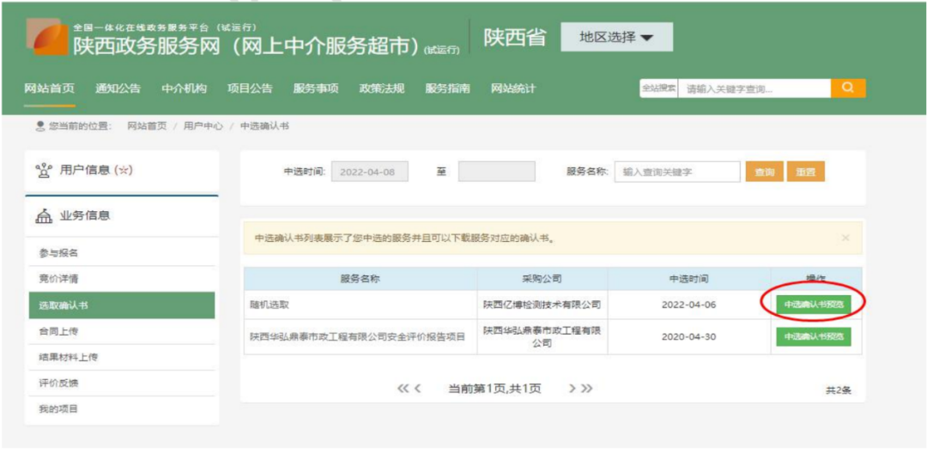Preview confirmation for the 2020-04-30 row
Screen dimensions: 927x453
814,336
